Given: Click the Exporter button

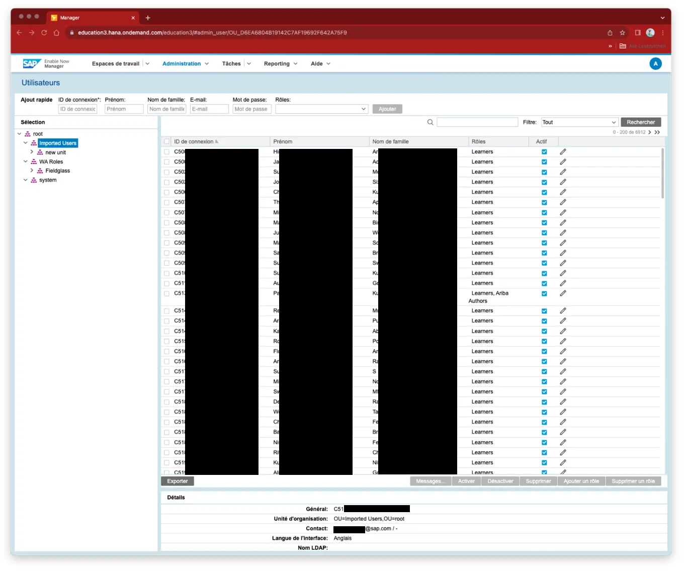Looking at the screenshot, I should 177,481.
